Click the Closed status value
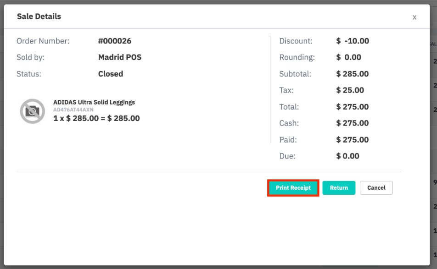 [111, 74]
